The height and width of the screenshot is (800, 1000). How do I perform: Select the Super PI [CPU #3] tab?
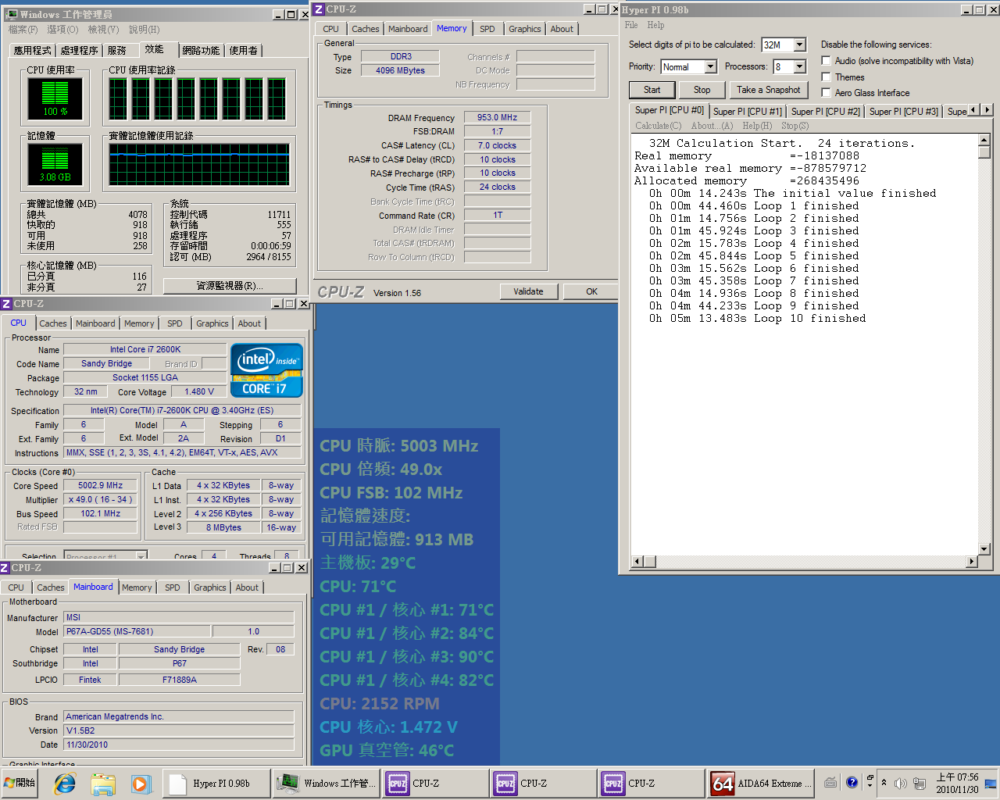click(x=903, y=112)
